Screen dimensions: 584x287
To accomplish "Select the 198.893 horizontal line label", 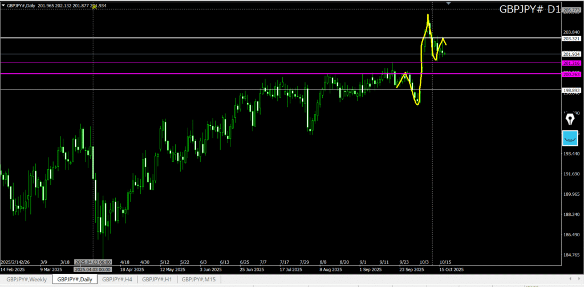I will coord(571,90).
